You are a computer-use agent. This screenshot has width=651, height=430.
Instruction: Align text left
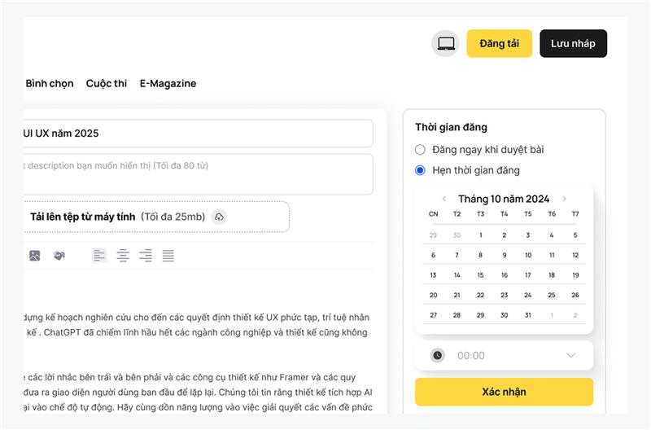pyautogui.click(x=99, y=256)
